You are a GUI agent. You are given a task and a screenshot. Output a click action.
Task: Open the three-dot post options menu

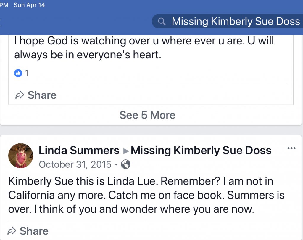(x=291, y=148)
